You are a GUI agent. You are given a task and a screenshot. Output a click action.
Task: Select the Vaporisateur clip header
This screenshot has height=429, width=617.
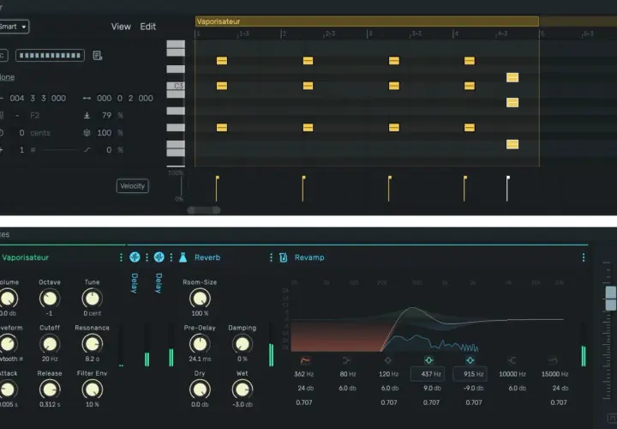[367, 21]
